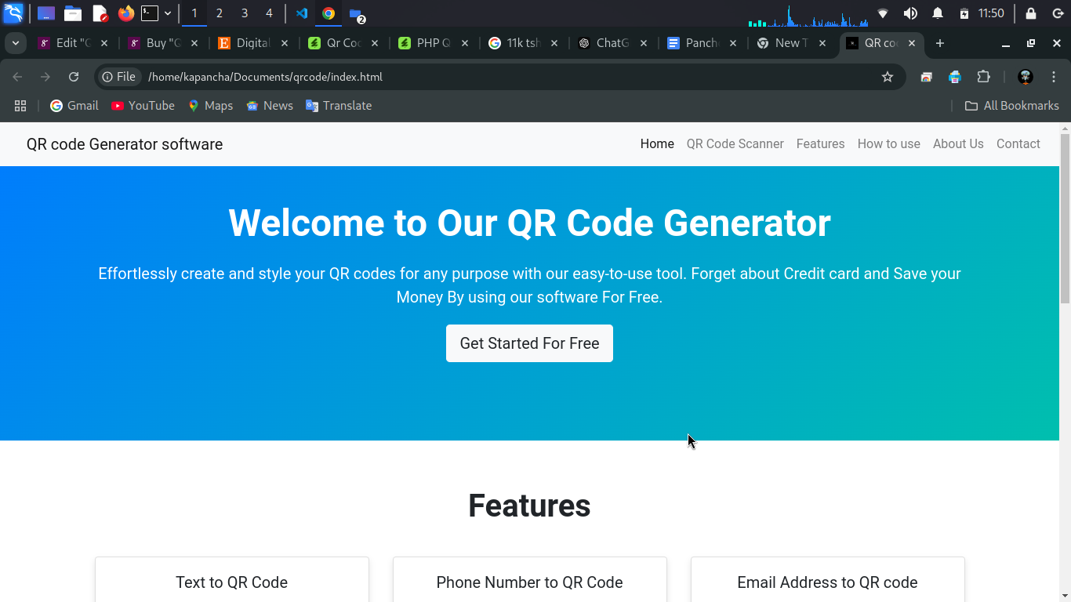Open the Contact page from the navbar
This screenshot has width=1071, height=602.
(1018, 144)
